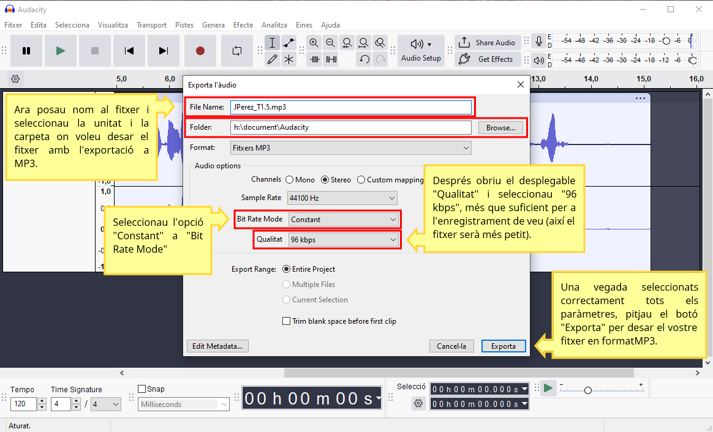Select the Stereo channels radio button
The height and width of the screenshot is (432, 713).
pyautogui.click(x=325, y=180)
